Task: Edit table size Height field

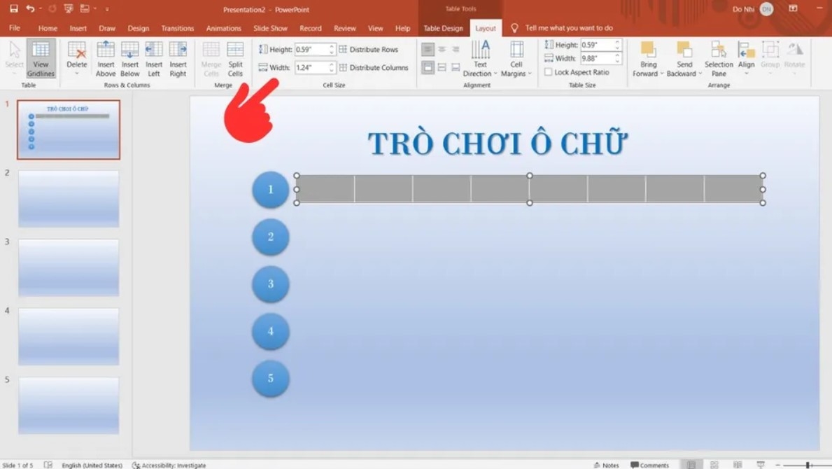Action: pos(598,45)
